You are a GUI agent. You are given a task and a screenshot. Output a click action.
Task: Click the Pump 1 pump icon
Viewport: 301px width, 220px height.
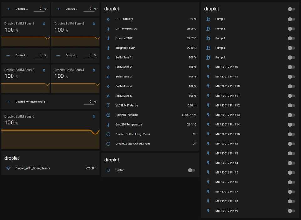pos(208,19)
